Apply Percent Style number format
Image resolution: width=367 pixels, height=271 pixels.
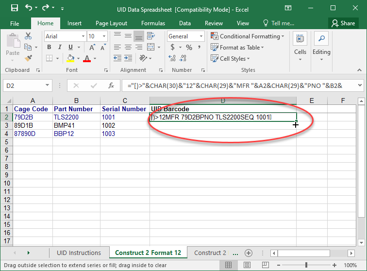click(x=189, y=48)
